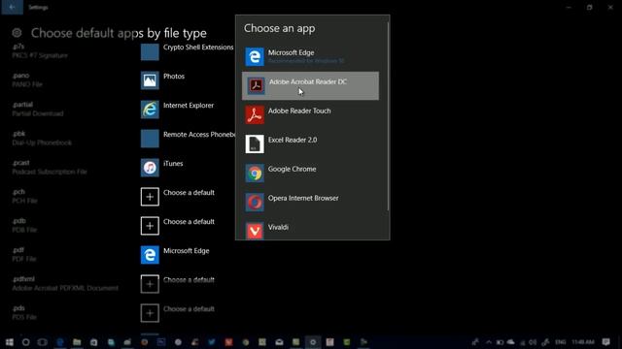This screenshot has height=349, width=622.
Task: Open File Explorer from the taskbar
Action: tap(77, 342)
